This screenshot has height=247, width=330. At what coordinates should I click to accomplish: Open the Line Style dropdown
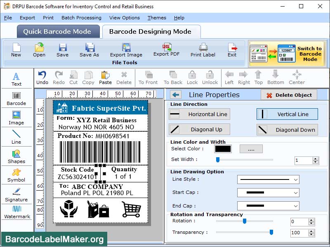pyautogui.click(x=268, y=180)
